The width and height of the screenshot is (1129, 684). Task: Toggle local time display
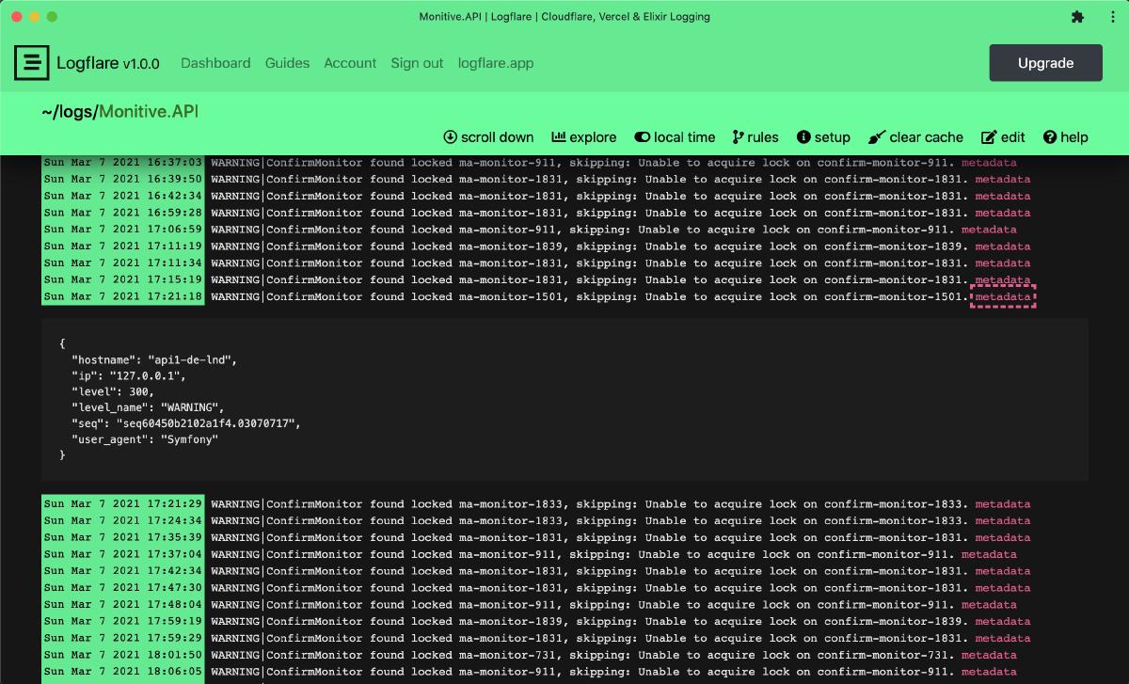point(674,136)
